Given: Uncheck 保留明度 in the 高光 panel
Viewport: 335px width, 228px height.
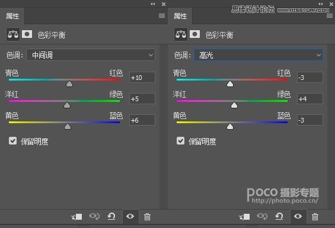Looking at the screenshot, I should click(x=180, y=141).
